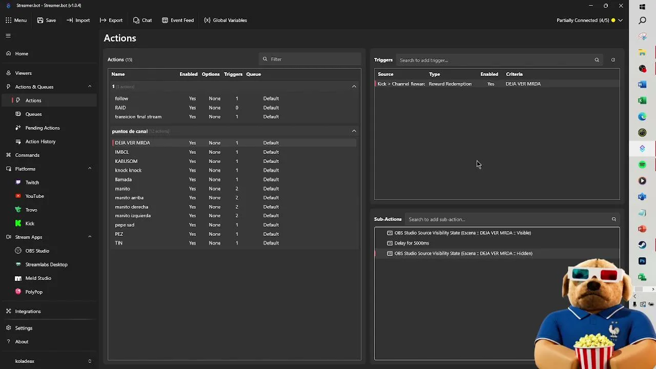Select the Kick platform icon
Viewport: 656px width, 369px height.
pyautogui.click(x=18, y=223)
